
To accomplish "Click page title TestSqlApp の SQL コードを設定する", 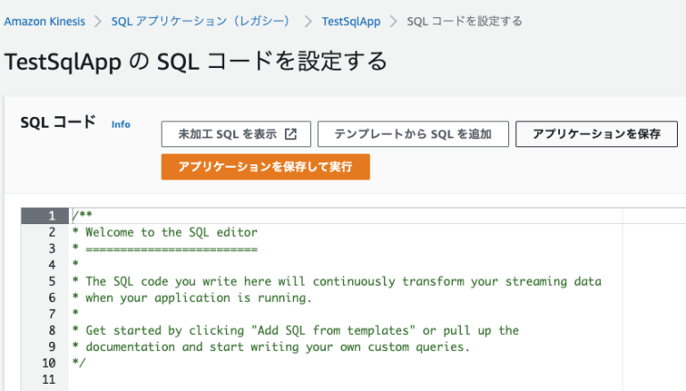I will [x=196, y=62].
